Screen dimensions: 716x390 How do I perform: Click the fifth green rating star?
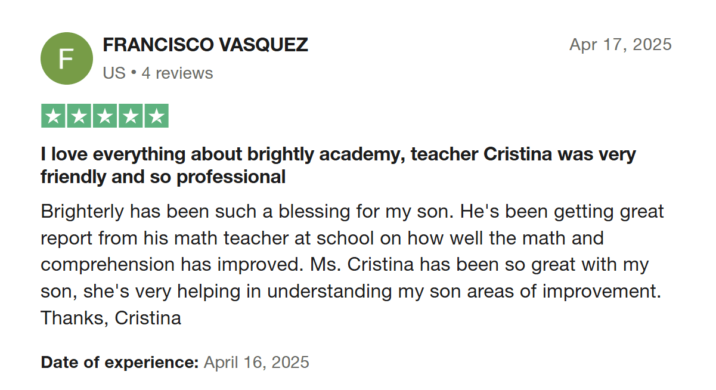pos(156,116)
